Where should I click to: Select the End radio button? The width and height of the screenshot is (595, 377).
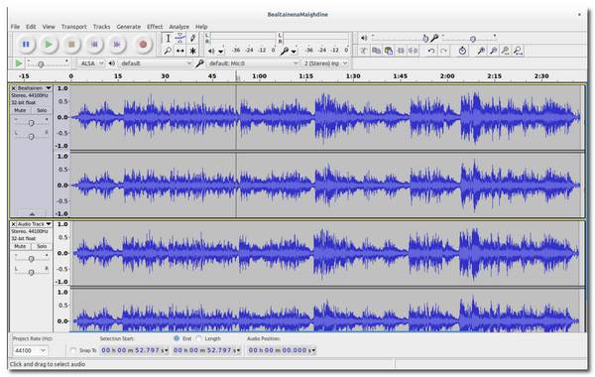(x=177, y=338)
